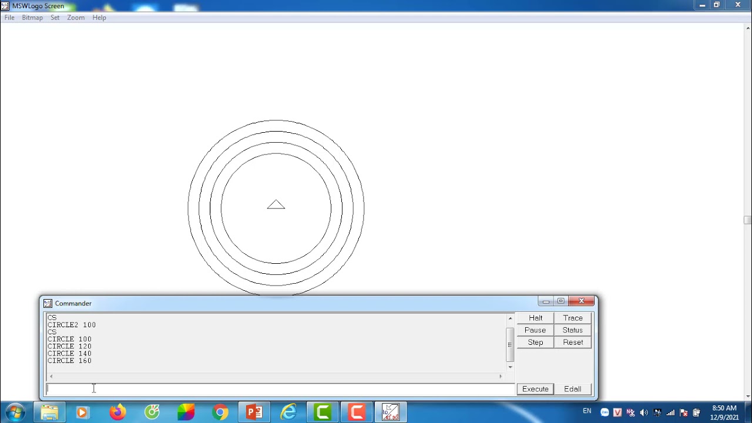Open Internet Explorer from the taskbar
The width and height of the screenshot is (752, 423).
coord(288,412)
